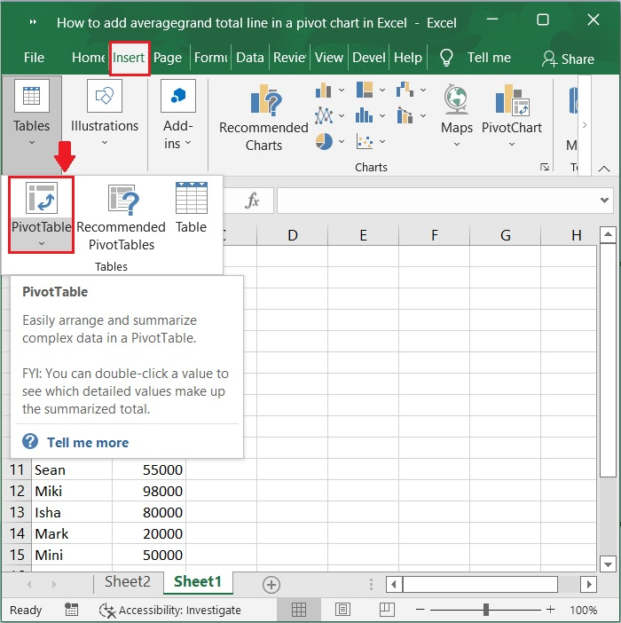Click the Tell me more link

[88, 442]
